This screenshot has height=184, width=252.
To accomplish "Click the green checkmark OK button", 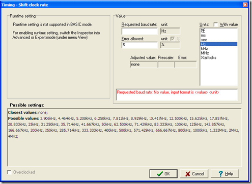I will tap(163, 174).
